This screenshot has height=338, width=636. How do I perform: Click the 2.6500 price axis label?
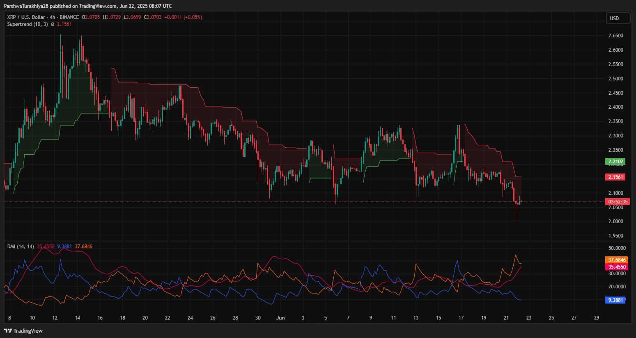(615, 36)
